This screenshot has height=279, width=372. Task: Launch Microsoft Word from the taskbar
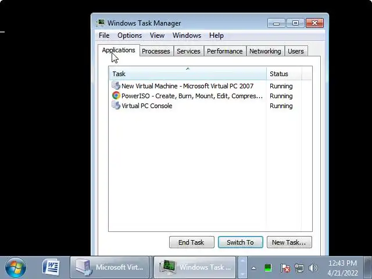[x=51, y=267]
